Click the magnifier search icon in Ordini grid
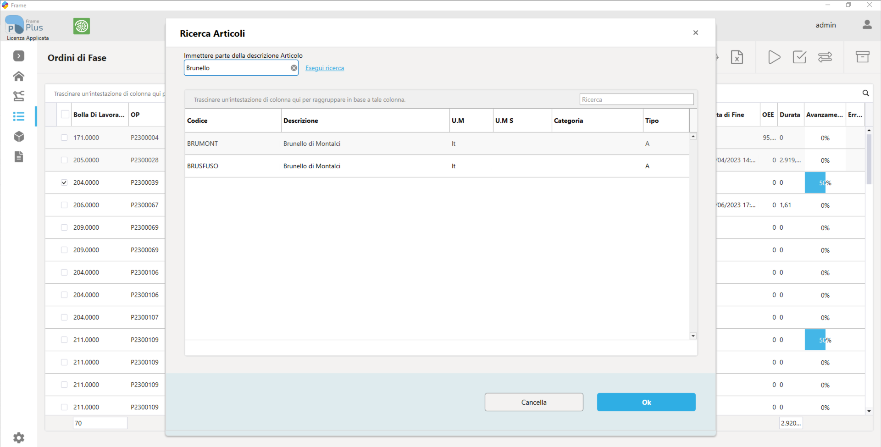Viewport: 881px width, 447px height. [866, 93]
